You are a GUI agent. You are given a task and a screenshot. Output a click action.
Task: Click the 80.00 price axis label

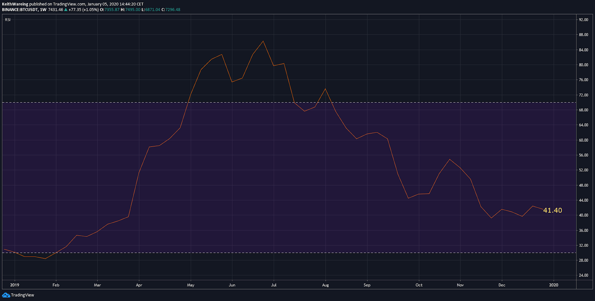(x=583, y=65)
